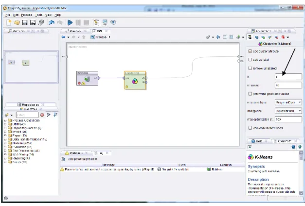The height and width of the screenshot is (206, 305).
Task: Click the first icon in Parameters toolbar
Action: 250,37
